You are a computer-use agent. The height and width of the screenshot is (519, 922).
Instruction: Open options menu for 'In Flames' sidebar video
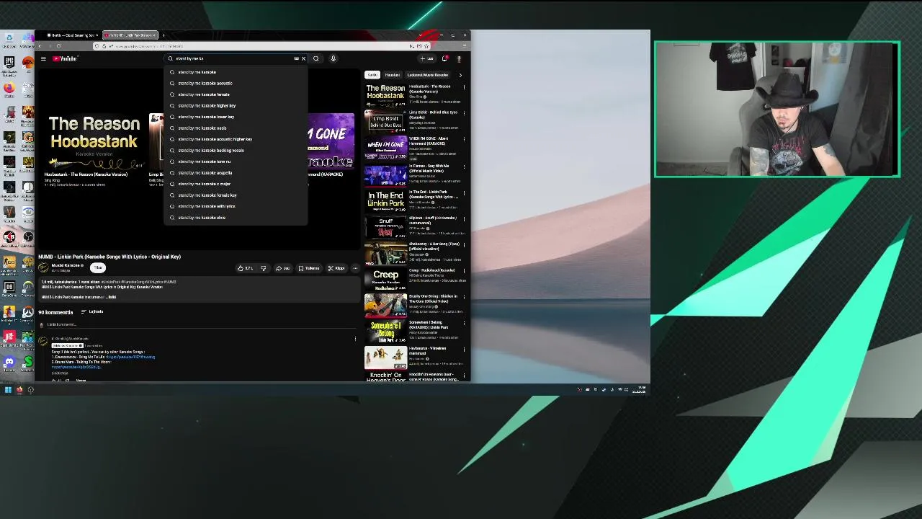pos(464,166)
